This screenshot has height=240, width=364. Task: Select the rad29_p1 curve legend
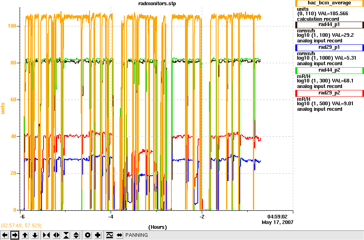pos(329,47)
